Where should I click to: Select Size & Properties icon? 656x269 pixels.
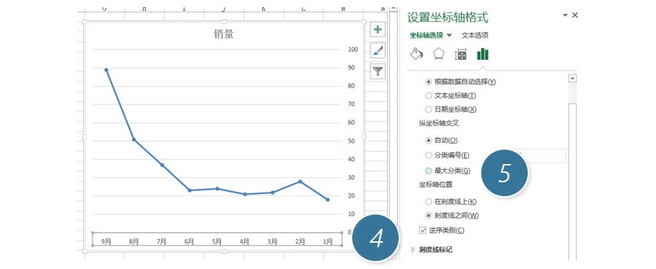coord(461,55)
